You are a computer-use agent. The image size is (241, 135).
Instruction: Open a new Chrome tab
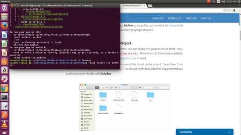pos(150,6)
